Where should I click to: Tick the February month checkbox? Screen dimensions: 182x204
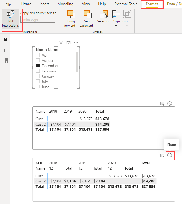point(38,71)
